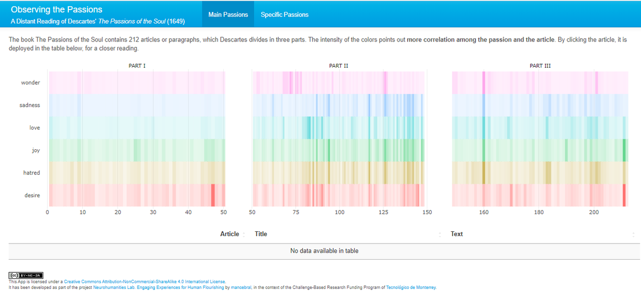
Task: Click the green joy band in Part I
Action: pyautogui.click(x=136, y=150)
